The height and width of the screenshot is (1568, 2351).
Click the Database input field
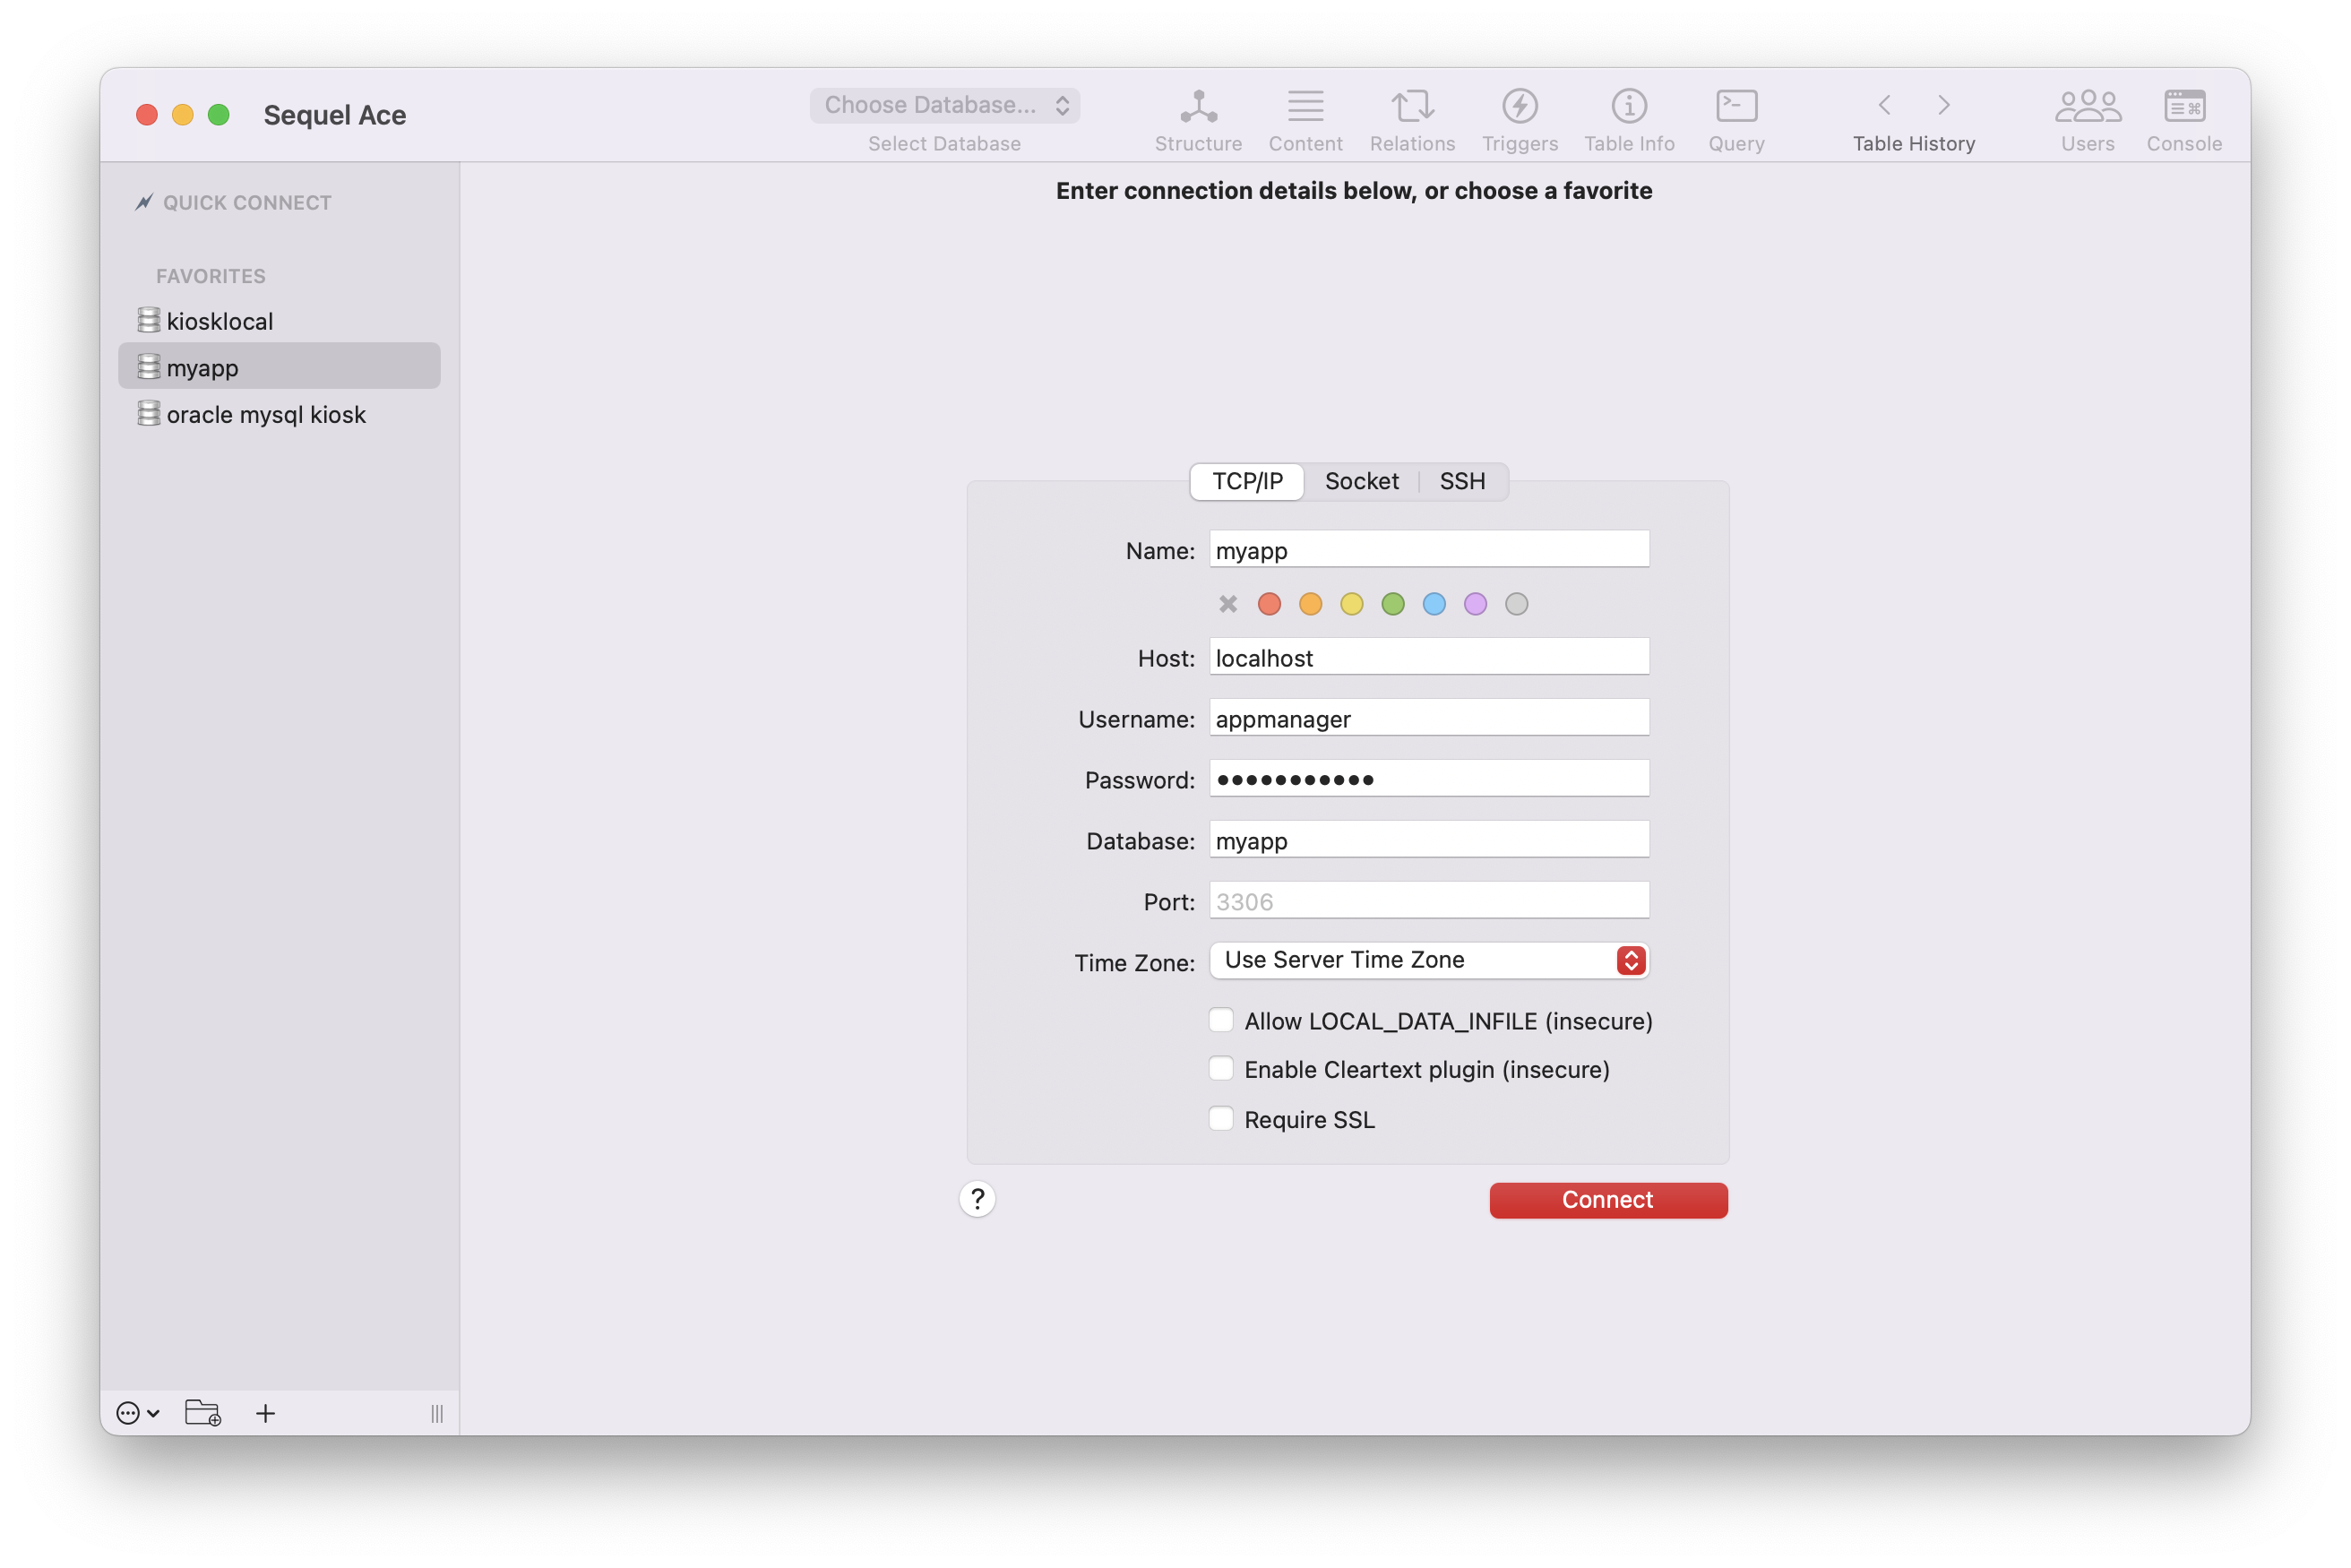click(1429, 839)
